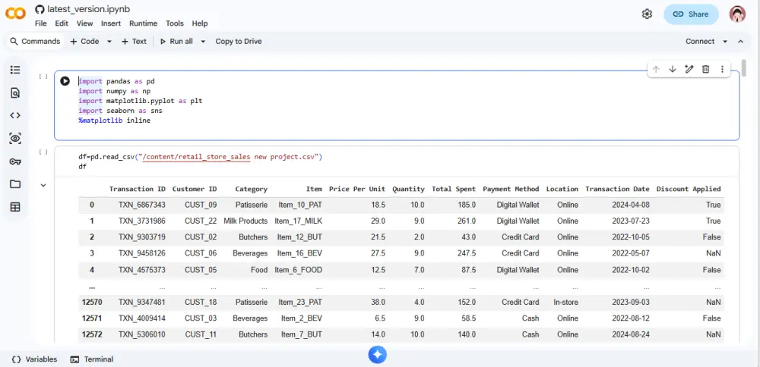Click notebook title latest_version.ipynb
The height and width of the screenshot is (367, 760).
click(x=88, y=9)
